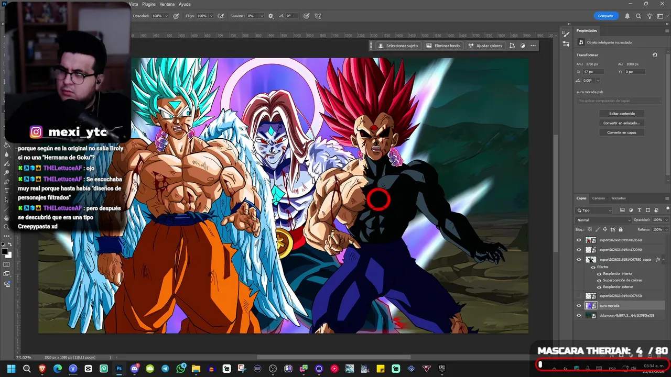Toggle visibility of Efectos group
671x377 pixels.
click(593, 267)
